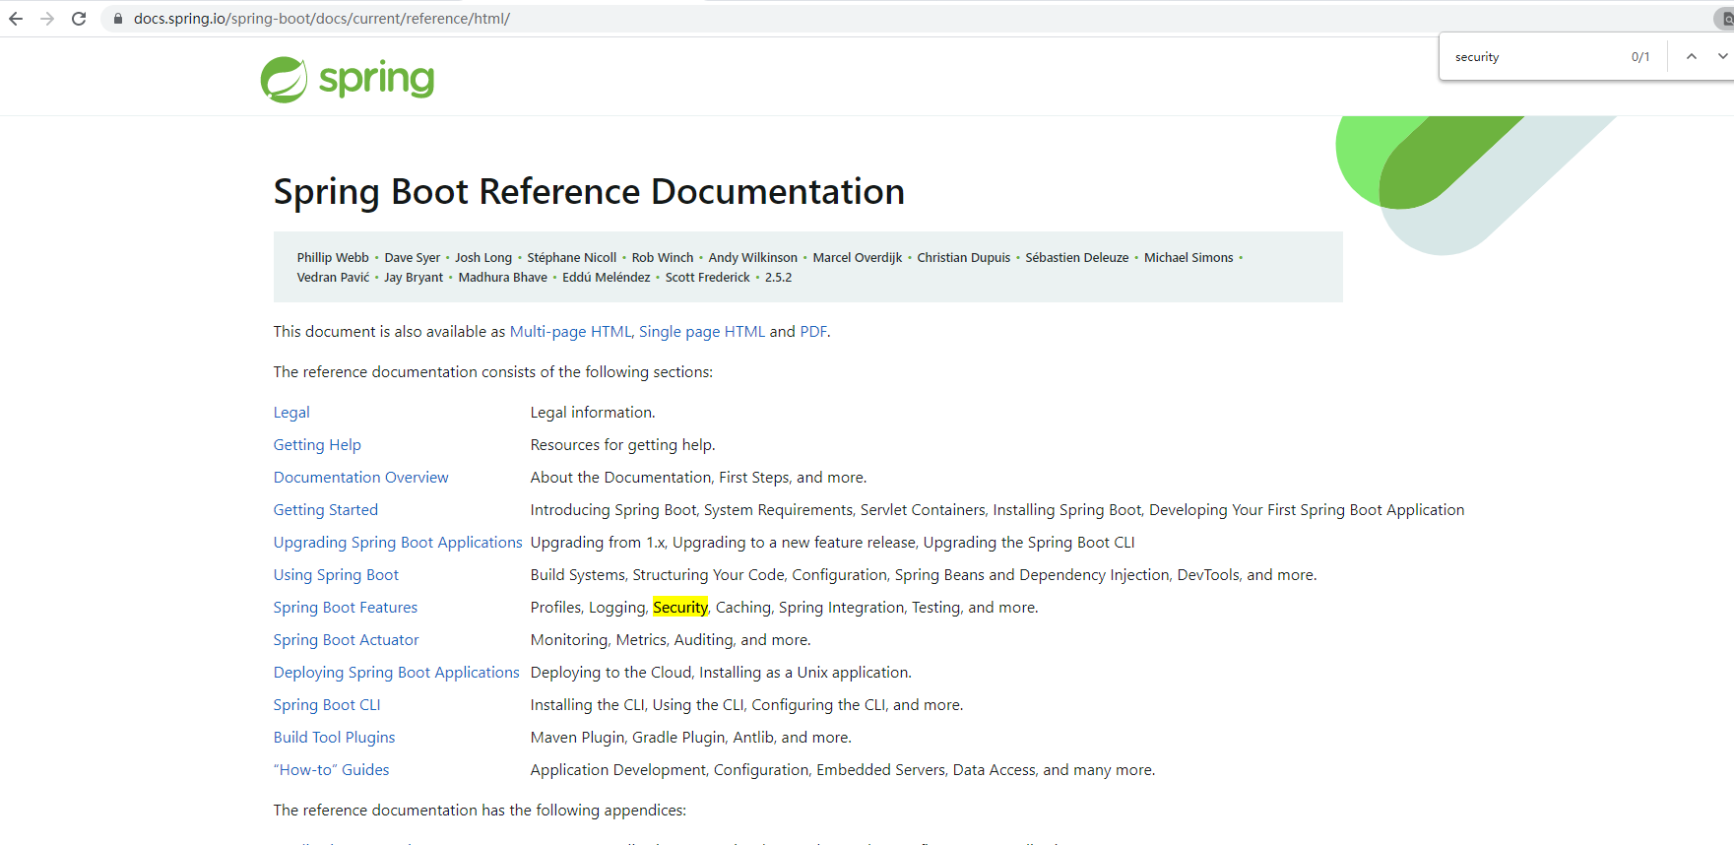Click author name 'Madhura Bhave'
Image resolution: width=1734 pixels, height=845 pixels.
[x=503, y=278]
